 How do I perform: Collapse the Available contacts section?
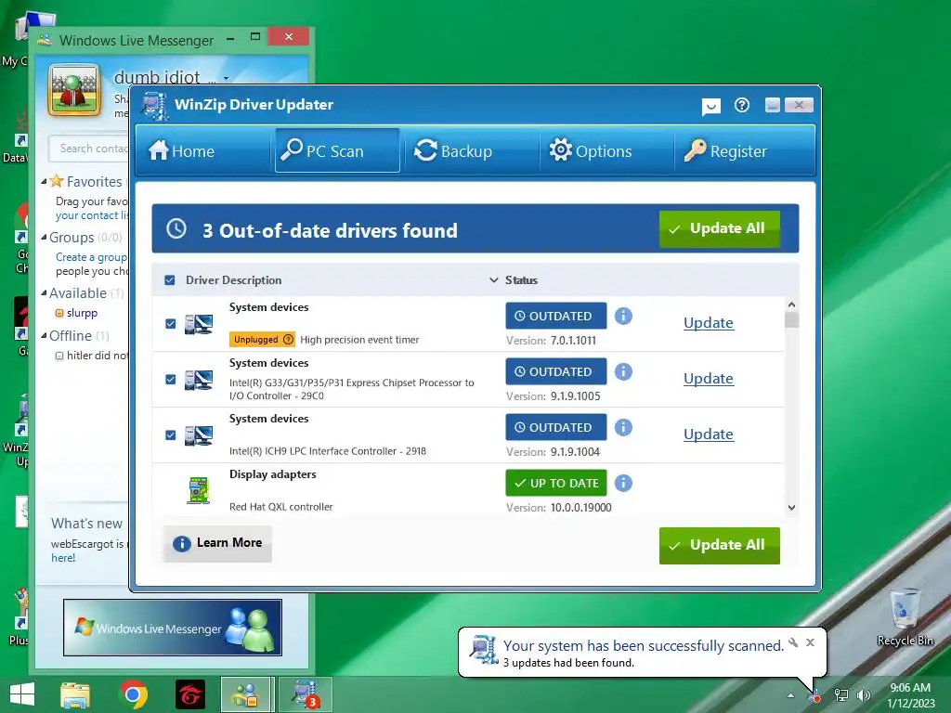click(x=44, y=292)
